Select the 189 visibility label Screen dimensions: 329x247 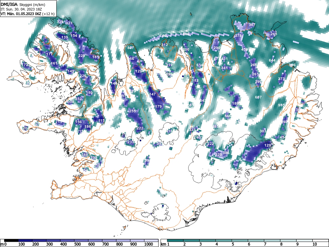click(x=235, y=103)
